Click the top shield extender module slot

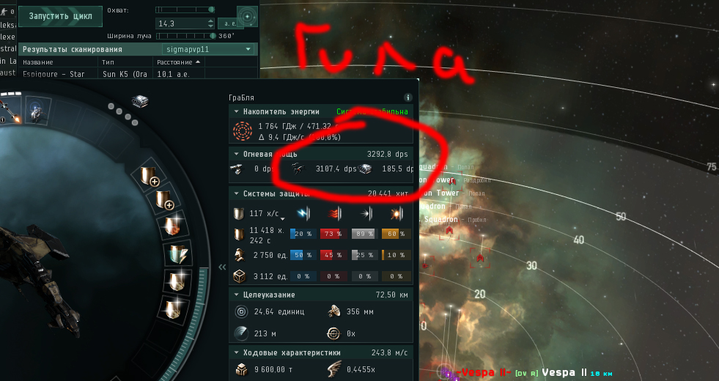(149, 177)
